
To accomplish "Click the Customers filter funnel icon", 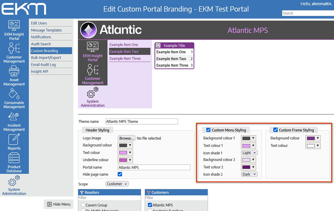I will [x=148, y=192].
